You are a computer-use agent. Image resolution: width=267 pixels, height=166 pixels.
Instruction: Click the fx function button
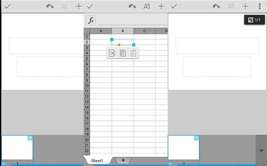coord(91,20)
